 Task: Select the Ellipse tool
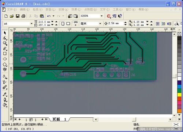tap(5, 59)
